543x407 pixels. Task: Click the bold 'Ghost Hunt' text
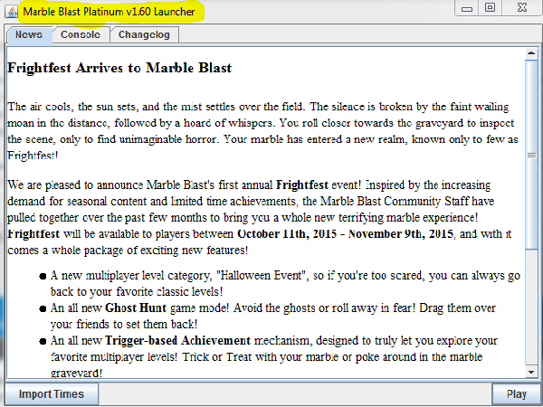136,308
